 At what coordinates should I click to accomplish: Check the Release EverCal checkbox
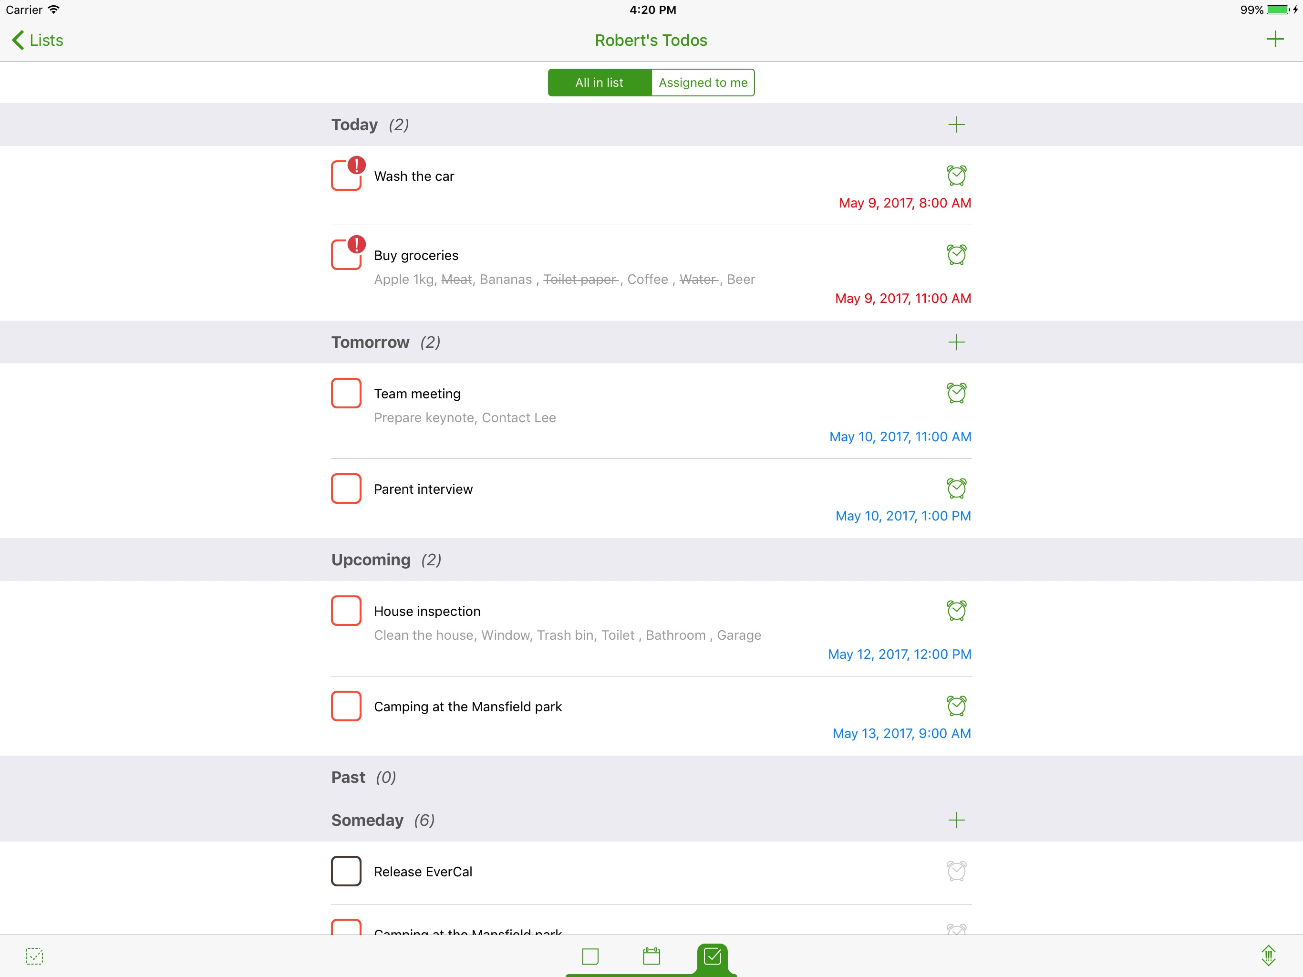pyautogui.click(x=346, y=870)
